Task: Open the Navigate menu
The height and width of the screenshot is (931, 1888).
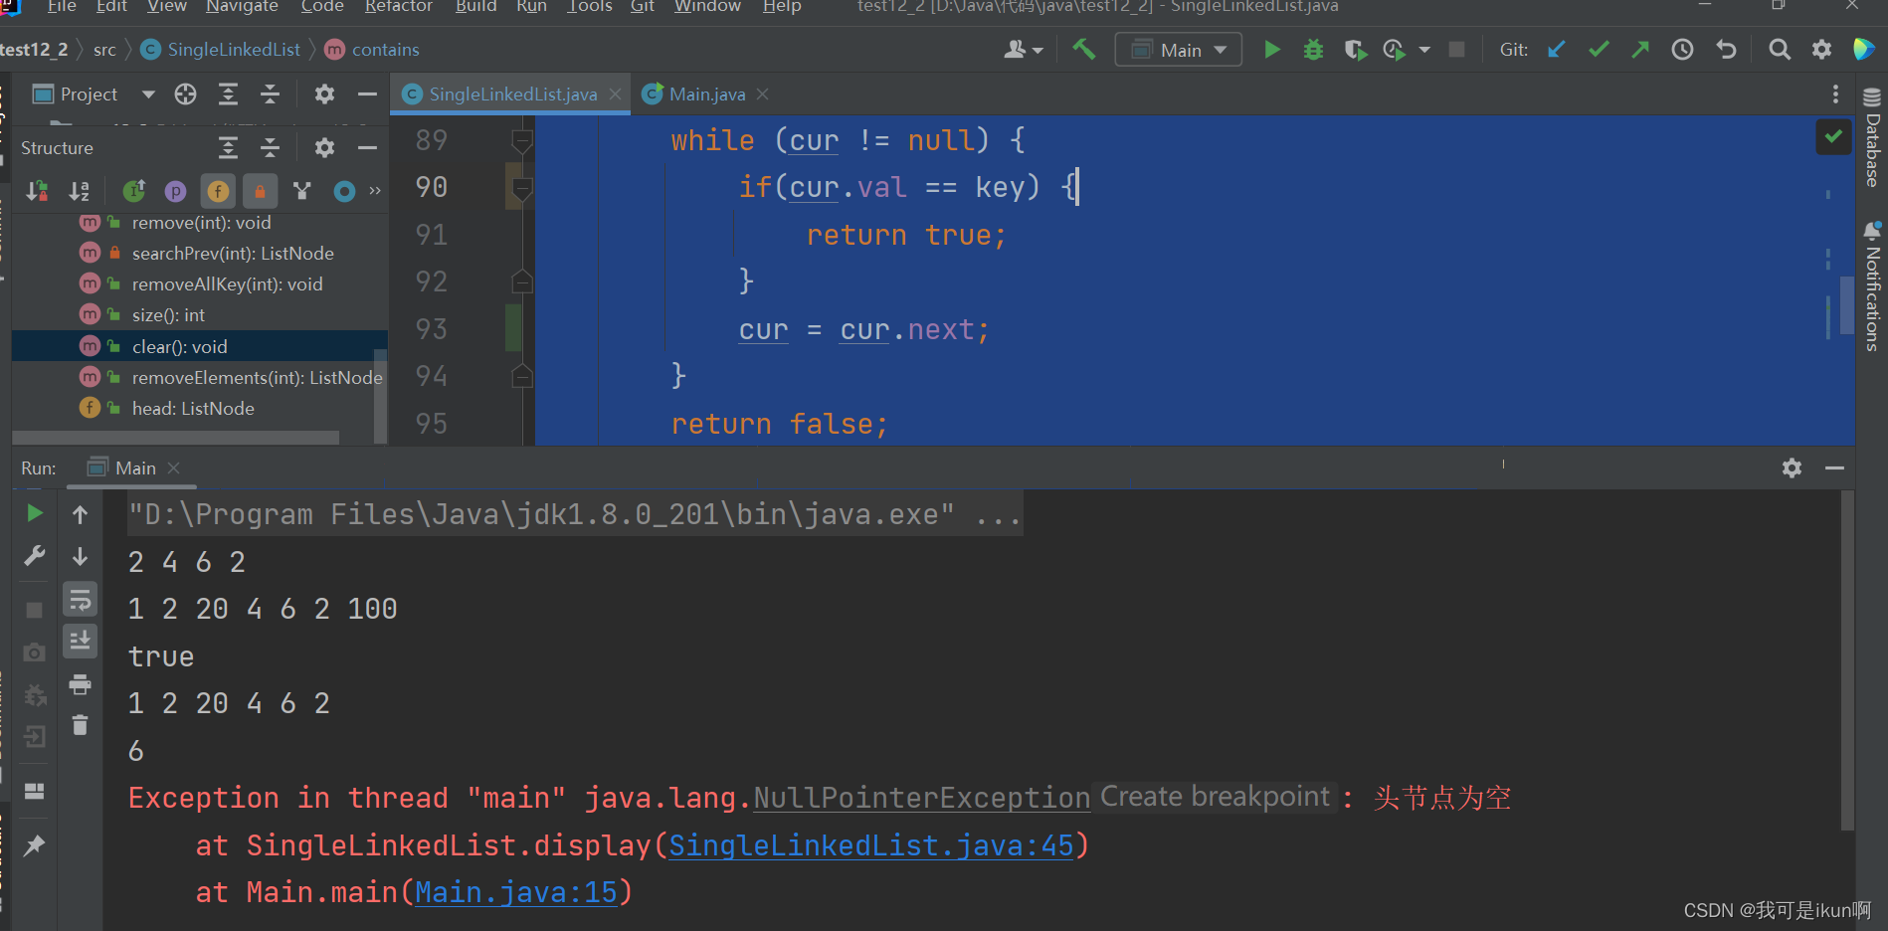Action: pyautogui.click(x=242, y=7)
